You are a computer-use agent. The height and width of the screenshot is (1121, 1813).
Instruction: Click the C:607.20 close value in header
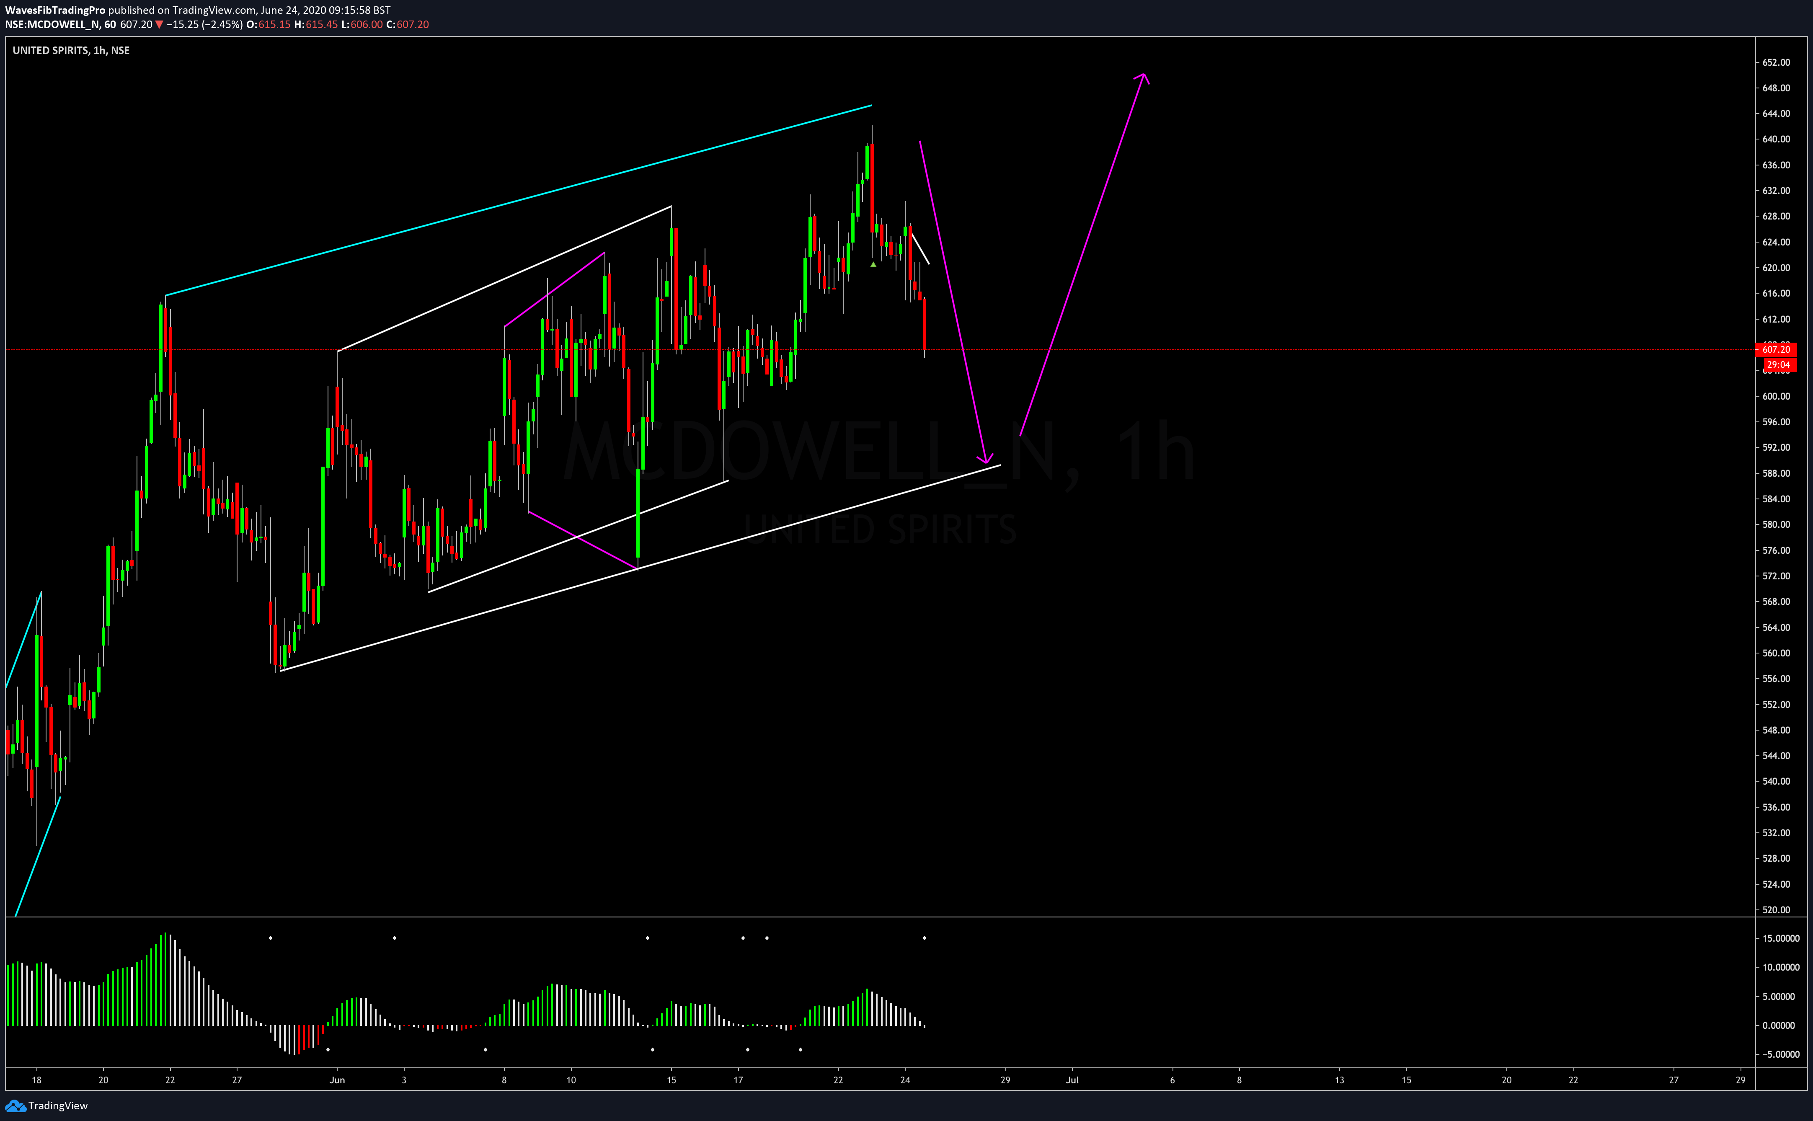[x=408, y=24]
